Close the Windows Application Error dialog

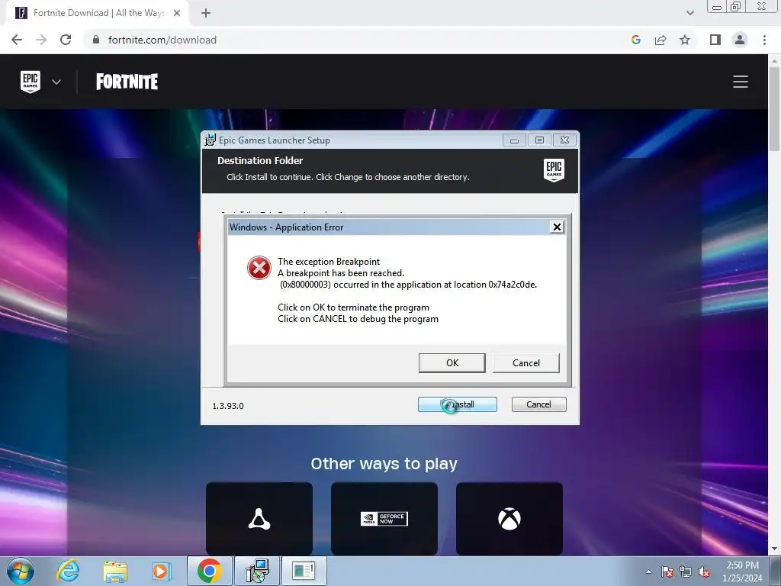(556, 227)
